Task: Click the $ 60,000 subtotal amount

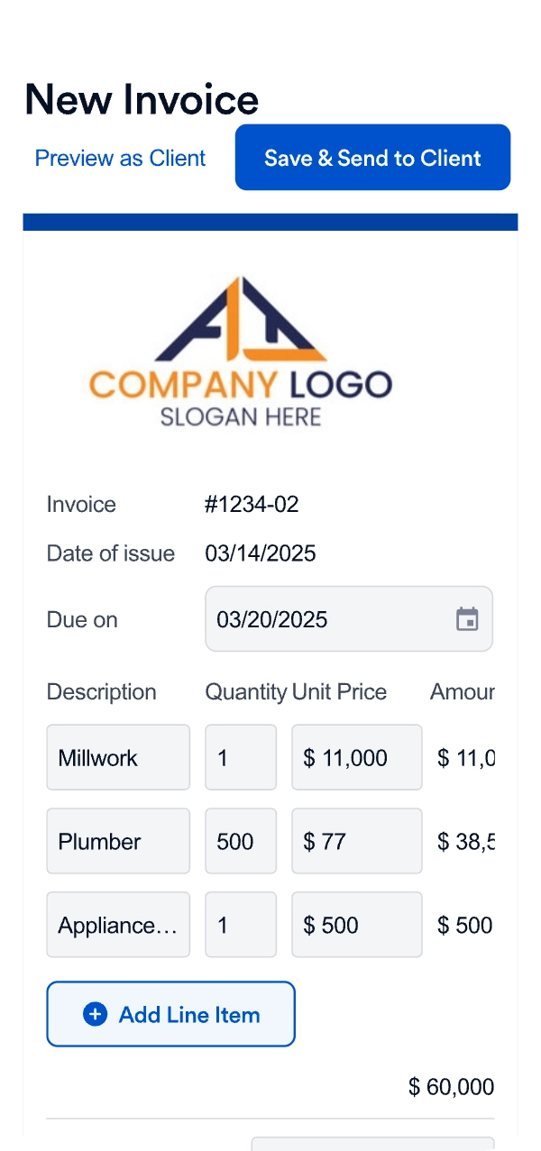Action: [451, 1087]
